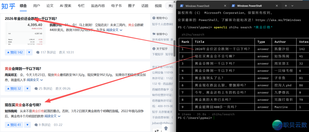309x132 pixels.
Task: Open the 论文 tab
Action: [50, 6]
